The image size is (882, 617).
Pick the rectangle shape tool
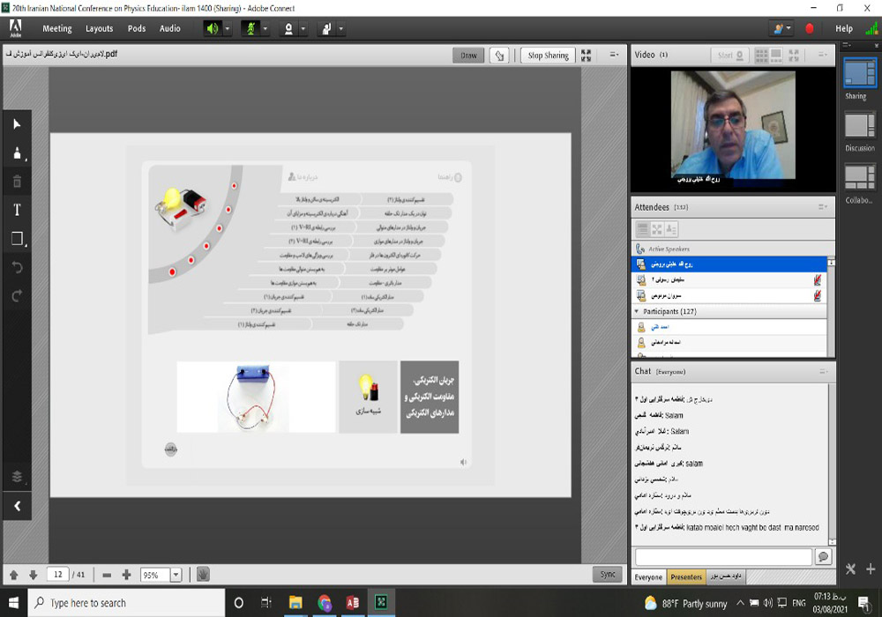(17, 239)
